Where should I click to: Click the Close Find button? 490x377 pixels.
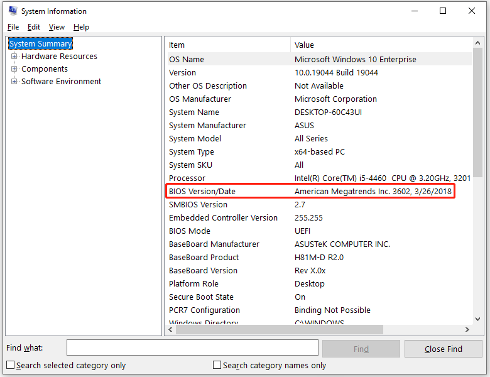click(x=443, y=349)
